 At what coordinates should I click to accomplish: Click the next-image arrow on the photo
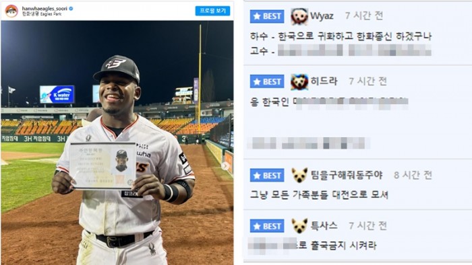[x=225, y=165]
